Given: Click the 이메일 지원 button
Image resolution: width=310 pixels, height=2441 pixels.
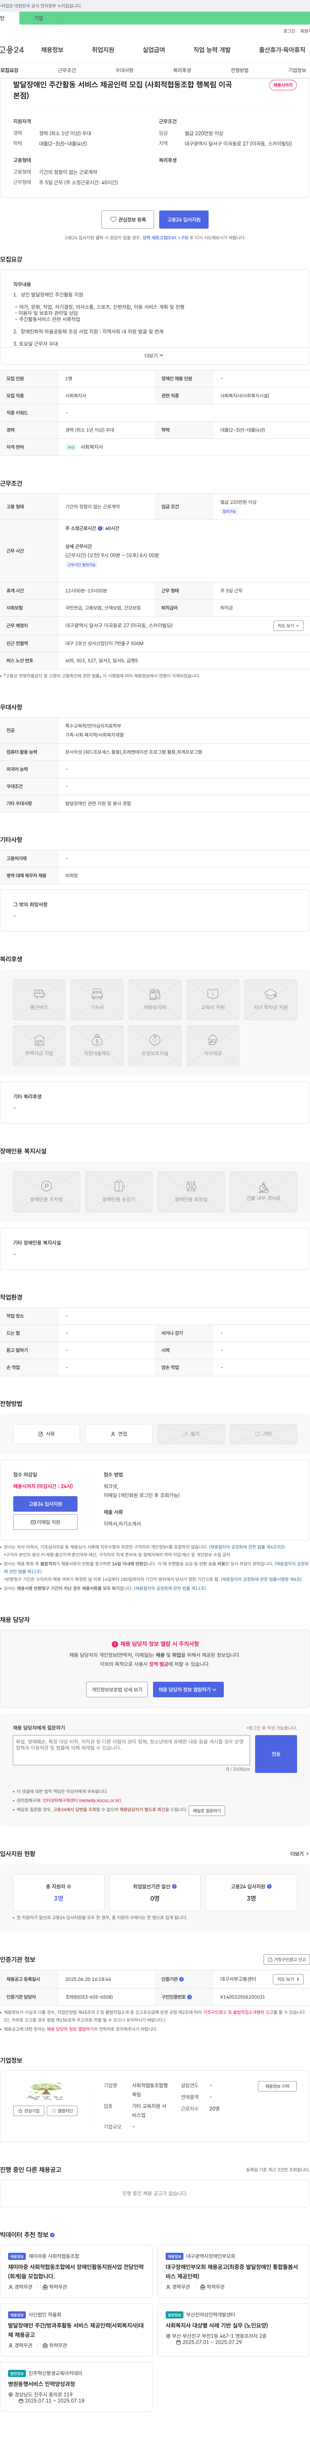Looking at the screenshot, I should (x=45, y=1522).
